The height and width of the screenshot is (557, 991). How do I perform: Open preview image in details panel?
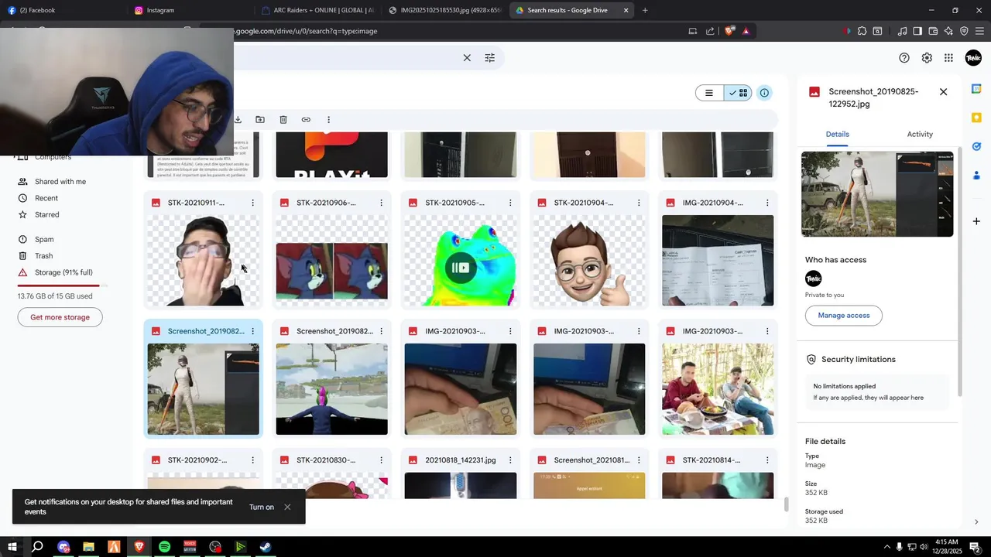pos(877,194)
